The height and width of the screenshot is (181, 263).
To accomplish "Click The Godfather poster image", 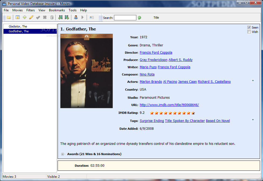I will [87, 71].
